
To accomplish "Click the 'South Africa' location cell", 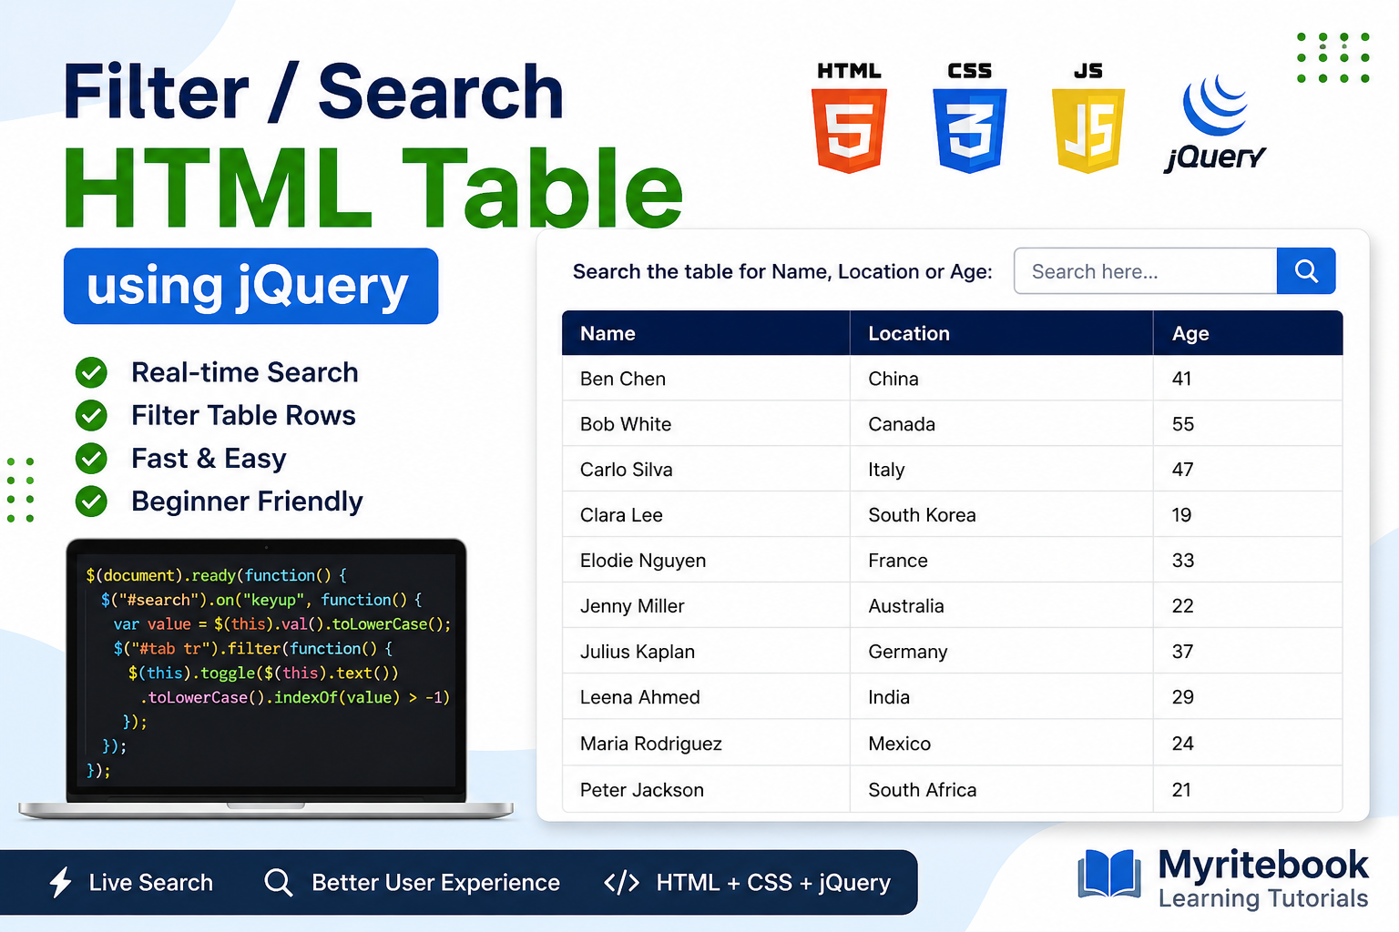I will [1001, 790].
